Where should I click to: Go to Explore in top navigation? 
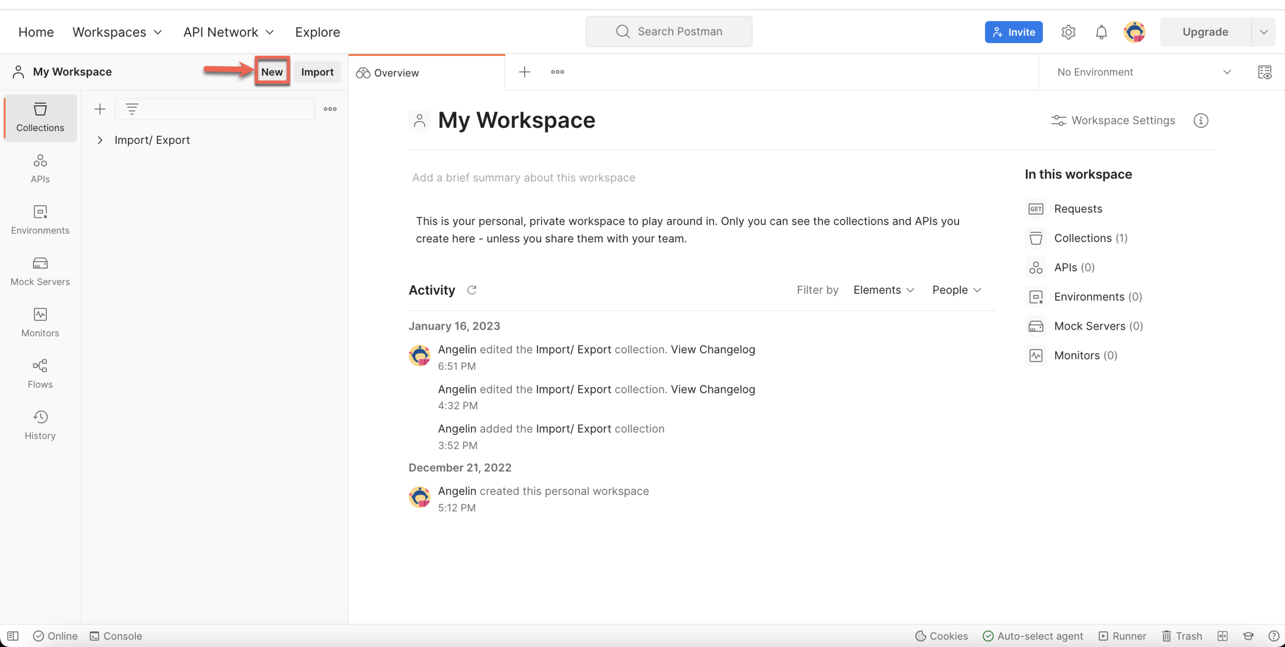(x=318, y=32)
